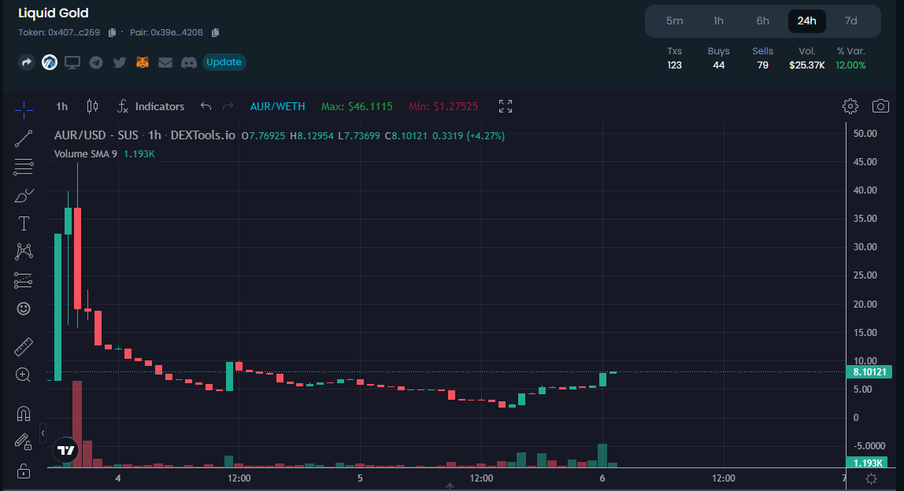Toggle magnet mode

coord(24,414)
